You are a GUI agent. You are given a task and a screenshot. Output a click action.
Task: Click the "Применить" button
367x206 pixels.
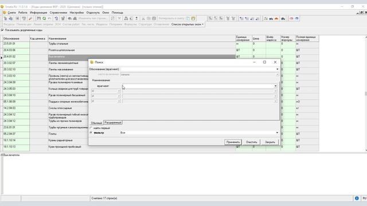(x=233, y=142)
